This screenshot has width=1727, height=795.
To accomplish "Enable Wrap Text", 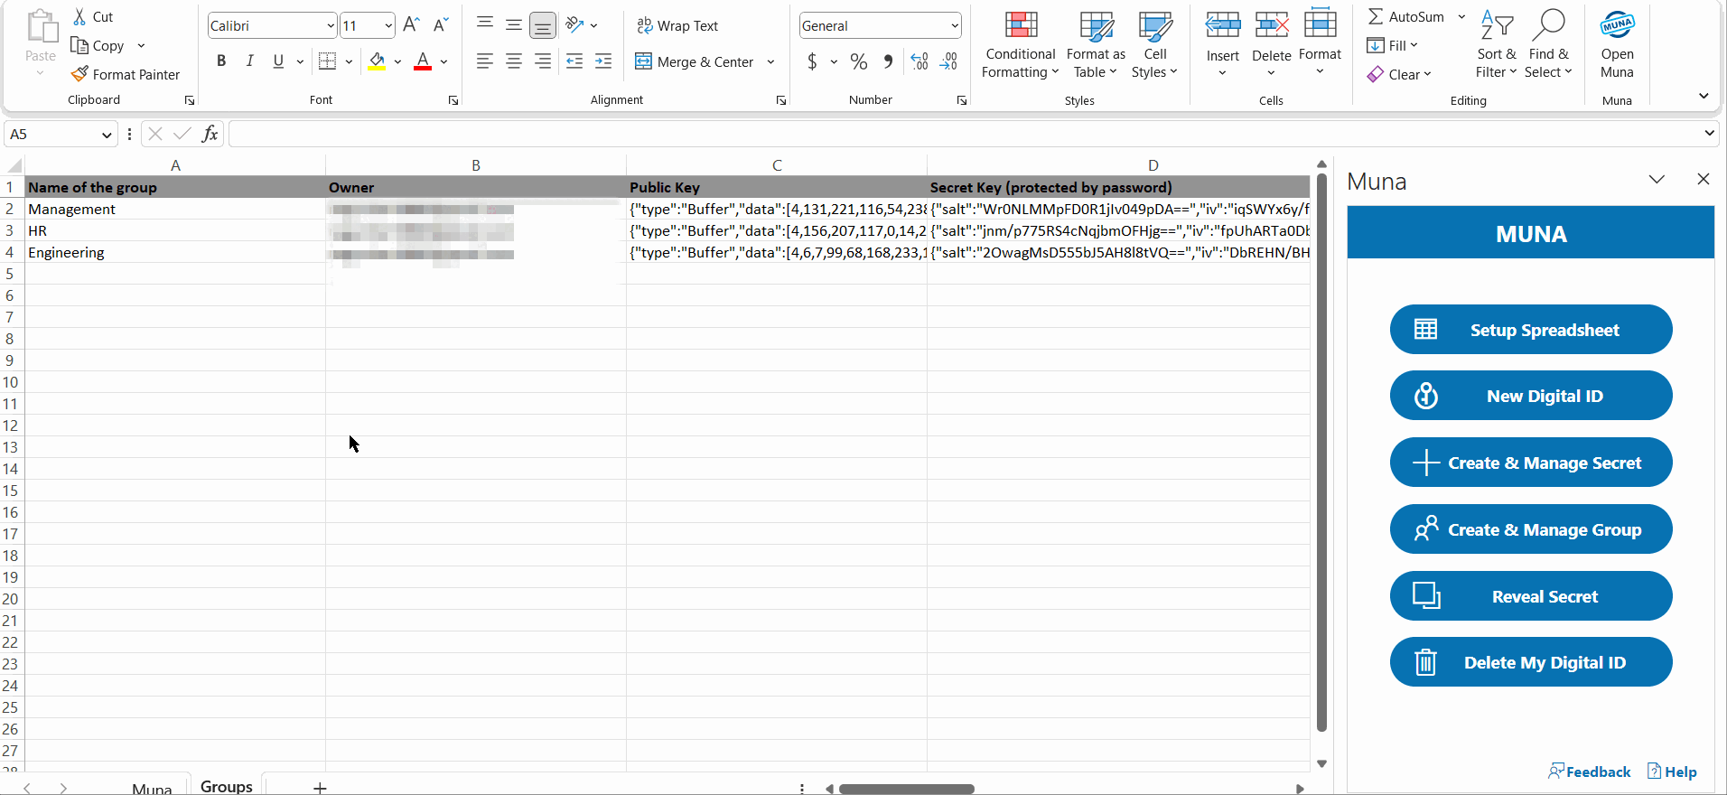I will click(677, 25).
